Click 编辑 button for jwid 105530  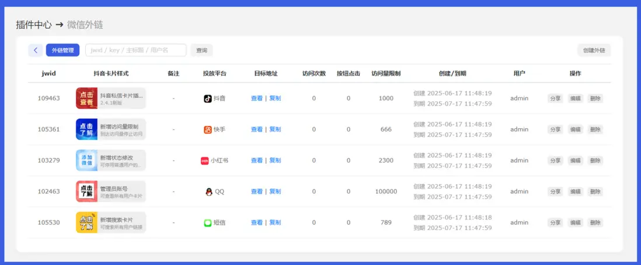click(576, 222)
